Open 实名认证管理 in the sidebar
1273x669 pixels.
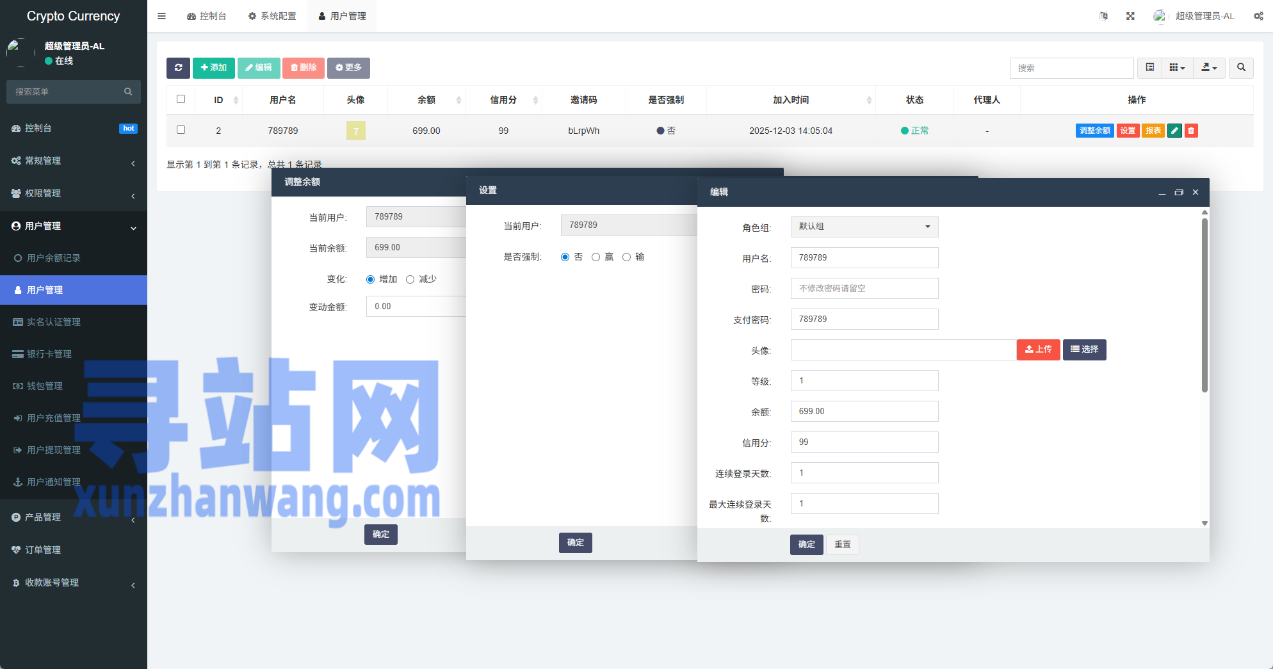(54, 322)
